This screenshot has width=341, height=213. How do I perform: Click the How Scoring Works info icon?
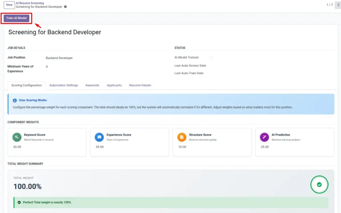pos(15,100)
